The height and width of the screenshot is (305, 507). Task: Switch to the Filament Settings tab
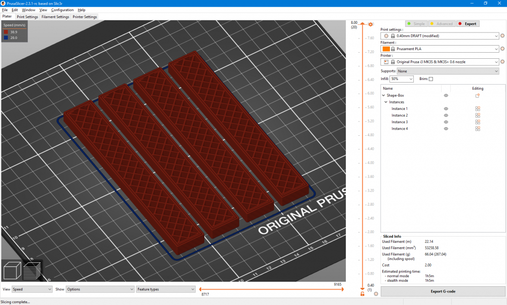(55, 17)
